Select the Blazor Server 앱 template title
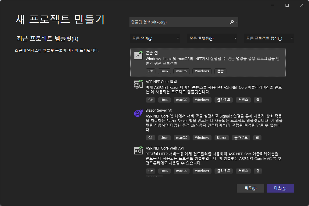This screenshot has width=309, height=206. point(159,110)
